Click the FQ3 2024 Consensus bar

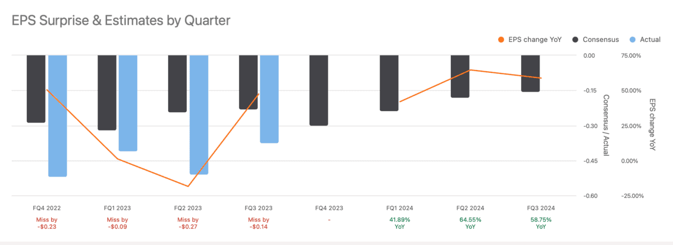(531, 73)
